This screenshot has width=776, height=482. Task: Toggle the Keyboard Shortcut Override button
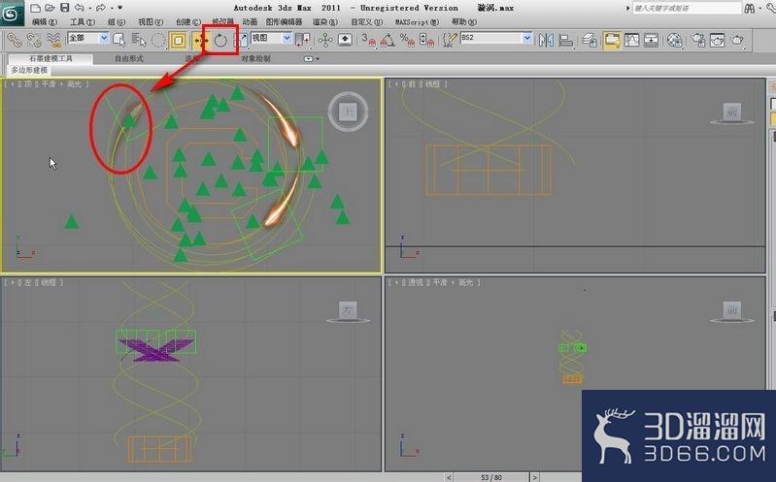tap(345, 40)
